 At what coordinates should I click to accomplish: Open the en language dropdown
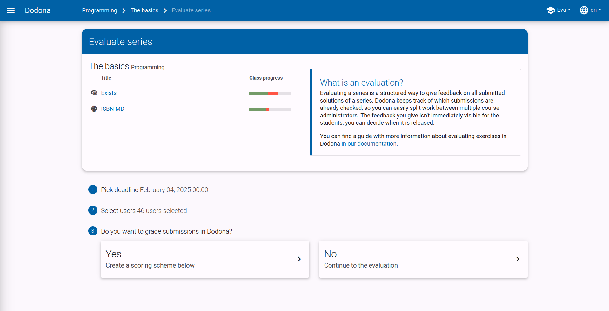(x=591, y=10)
